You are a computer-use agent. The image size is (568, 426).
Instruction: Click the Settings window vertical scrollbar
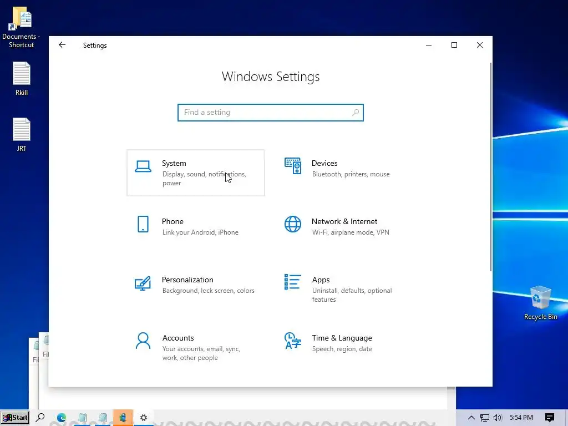(491, 166)
